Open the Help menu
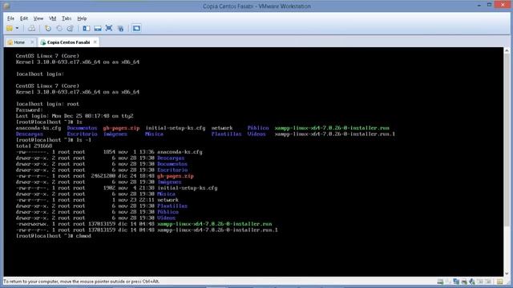Image resolution: width=513 pixels, height=288 pixels. coord(82,18)
